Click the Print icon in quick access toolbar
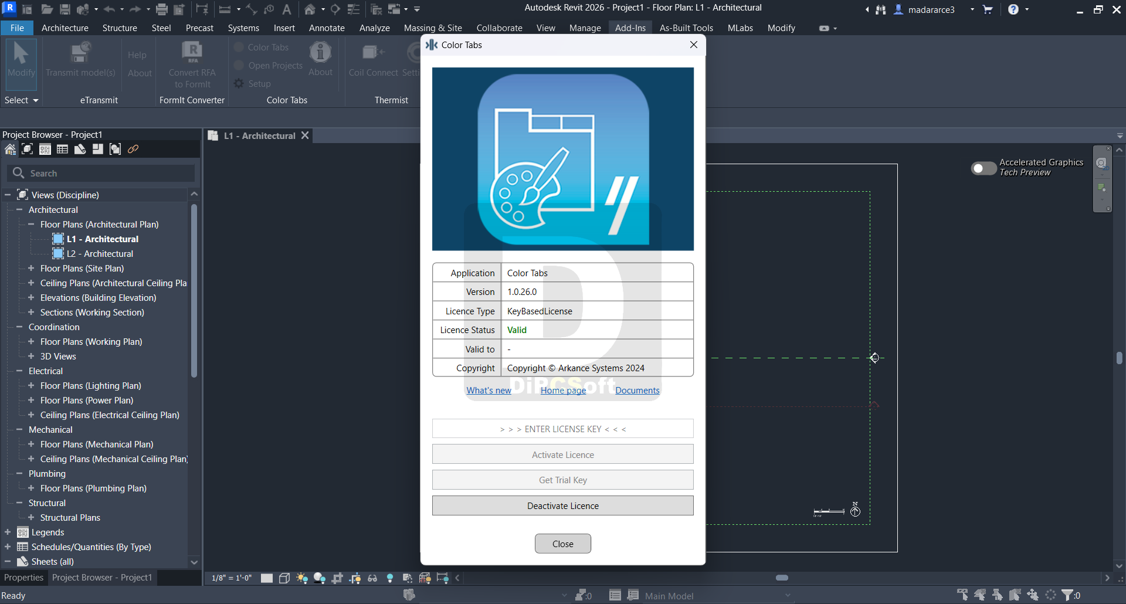The image size is (1126, 604). [162, 9]
